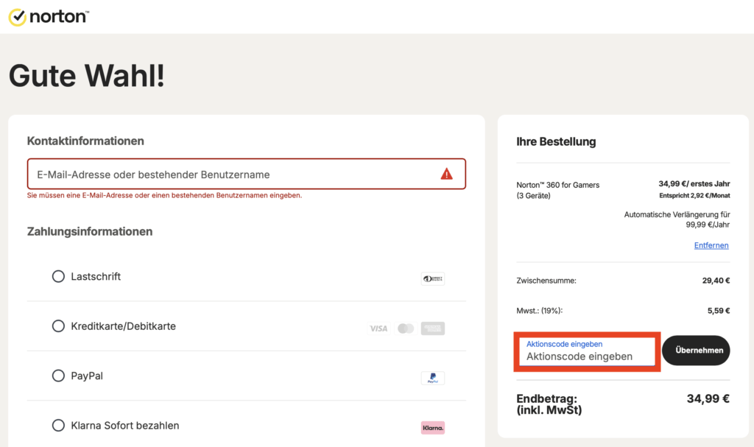Screen dimensions: 754x447
Task: Click the Entspricht 2,92 €/Monat text
Action: [x=694, y=195]
